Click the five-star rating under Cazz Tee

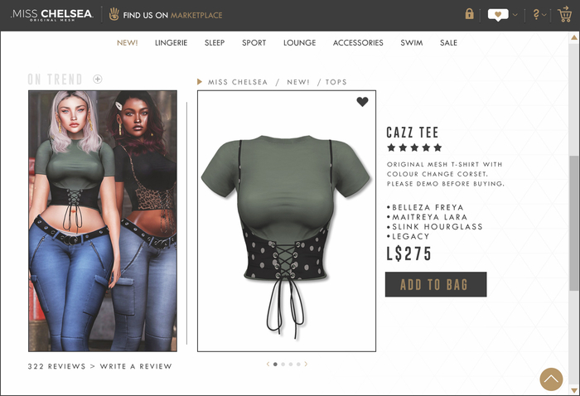pyautogui.click(x=414, y=147)
